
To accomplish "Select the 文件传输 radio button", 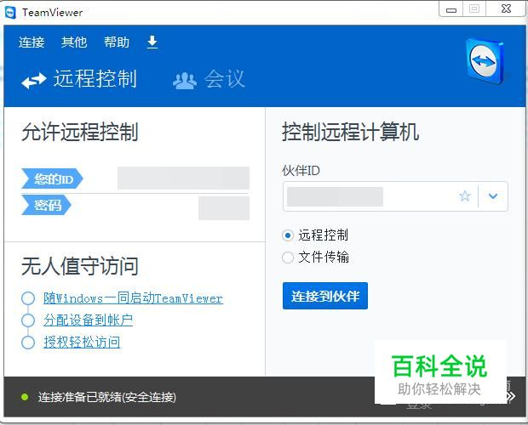I will click(x=288, y=258).
